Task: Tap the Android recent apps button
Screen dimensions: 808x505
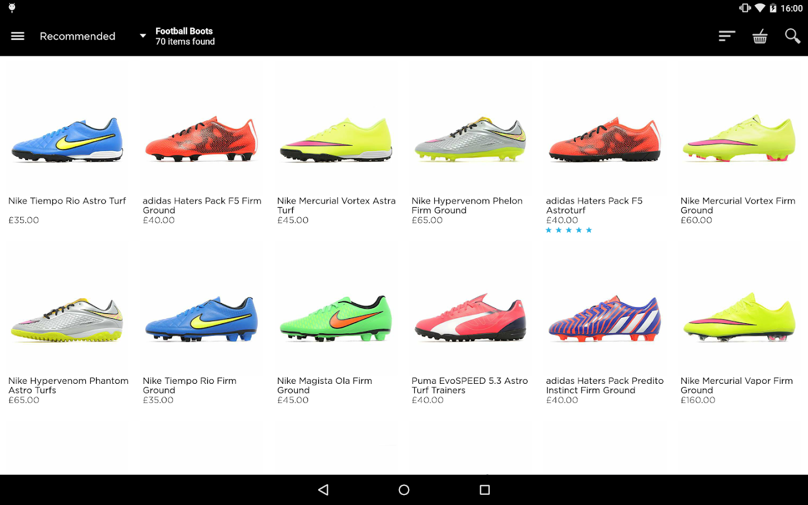Action: (x=485, y=490)
